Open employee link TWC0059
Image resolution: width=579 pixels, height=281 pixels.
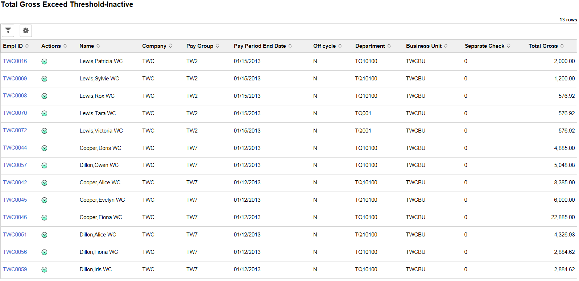point(15,269)
